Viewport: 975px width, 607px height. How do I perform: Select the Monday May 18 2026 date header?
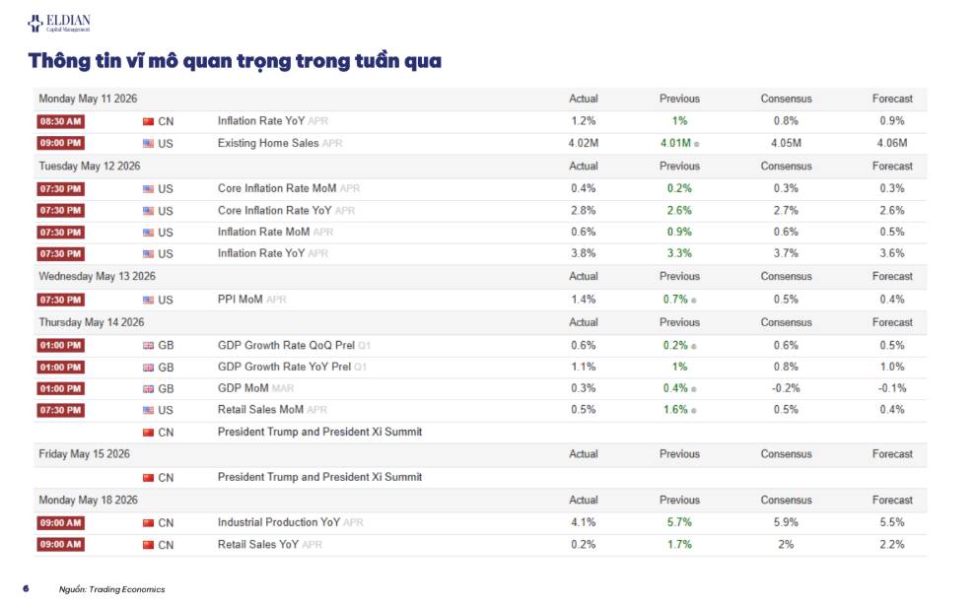tap(88, 501)
